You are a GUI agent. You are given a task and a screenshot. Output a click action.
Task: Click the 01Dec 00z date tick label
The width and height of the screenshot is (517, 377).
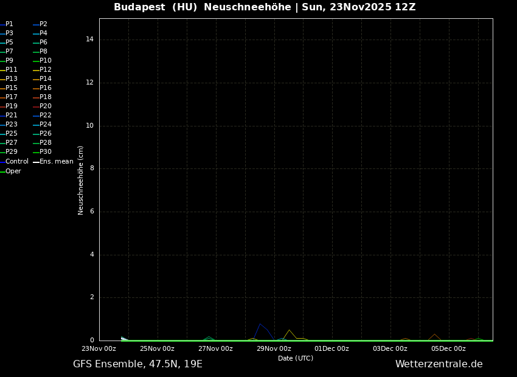[331, 348]
